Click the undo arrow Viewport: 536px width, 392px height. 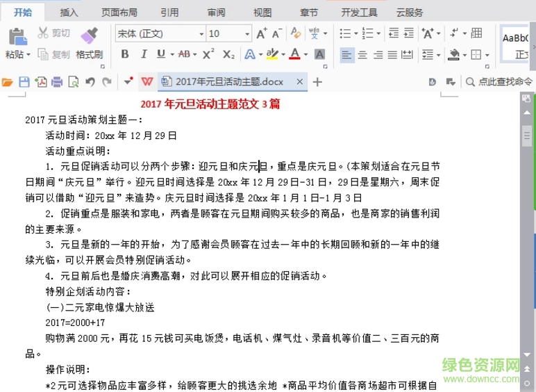point(90,82)
